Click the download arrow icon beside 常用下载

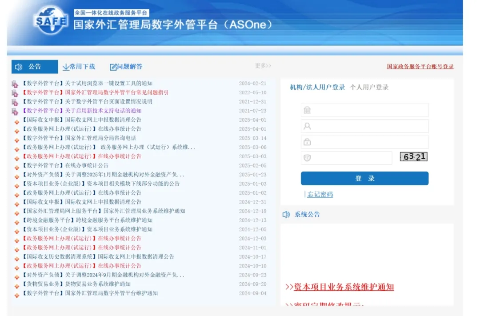coord(66,67)
